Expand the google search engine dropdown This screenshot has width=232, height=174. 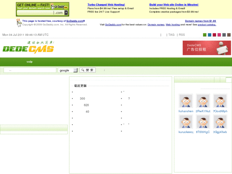(68, 70)
